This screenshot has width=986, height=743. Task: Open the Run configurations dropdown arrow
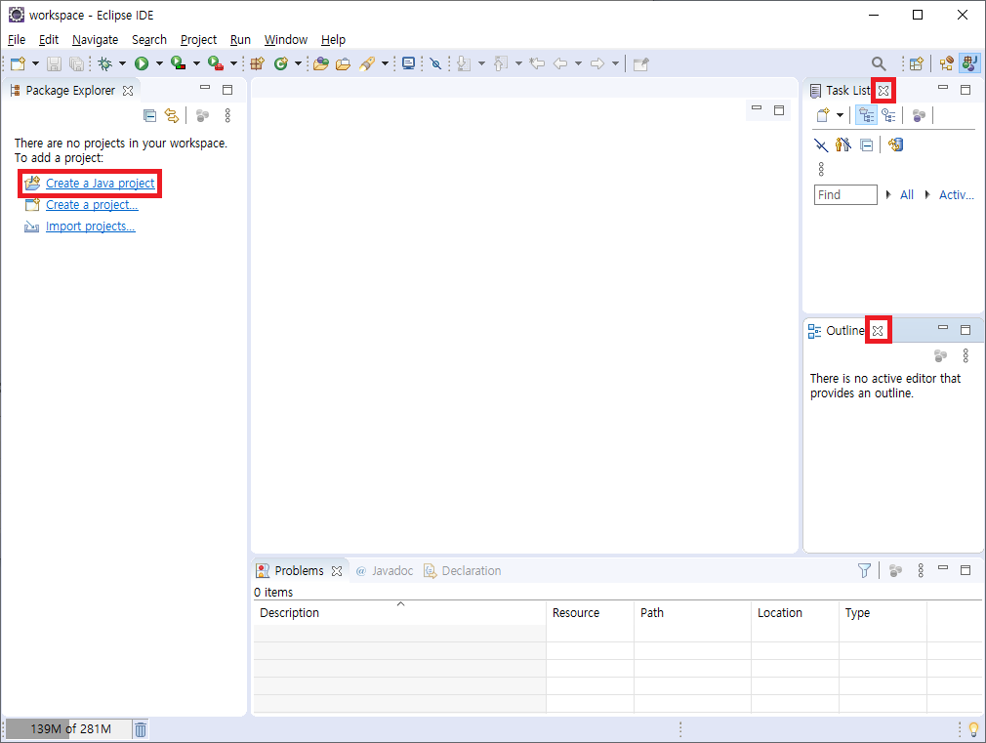click(159, 63)
